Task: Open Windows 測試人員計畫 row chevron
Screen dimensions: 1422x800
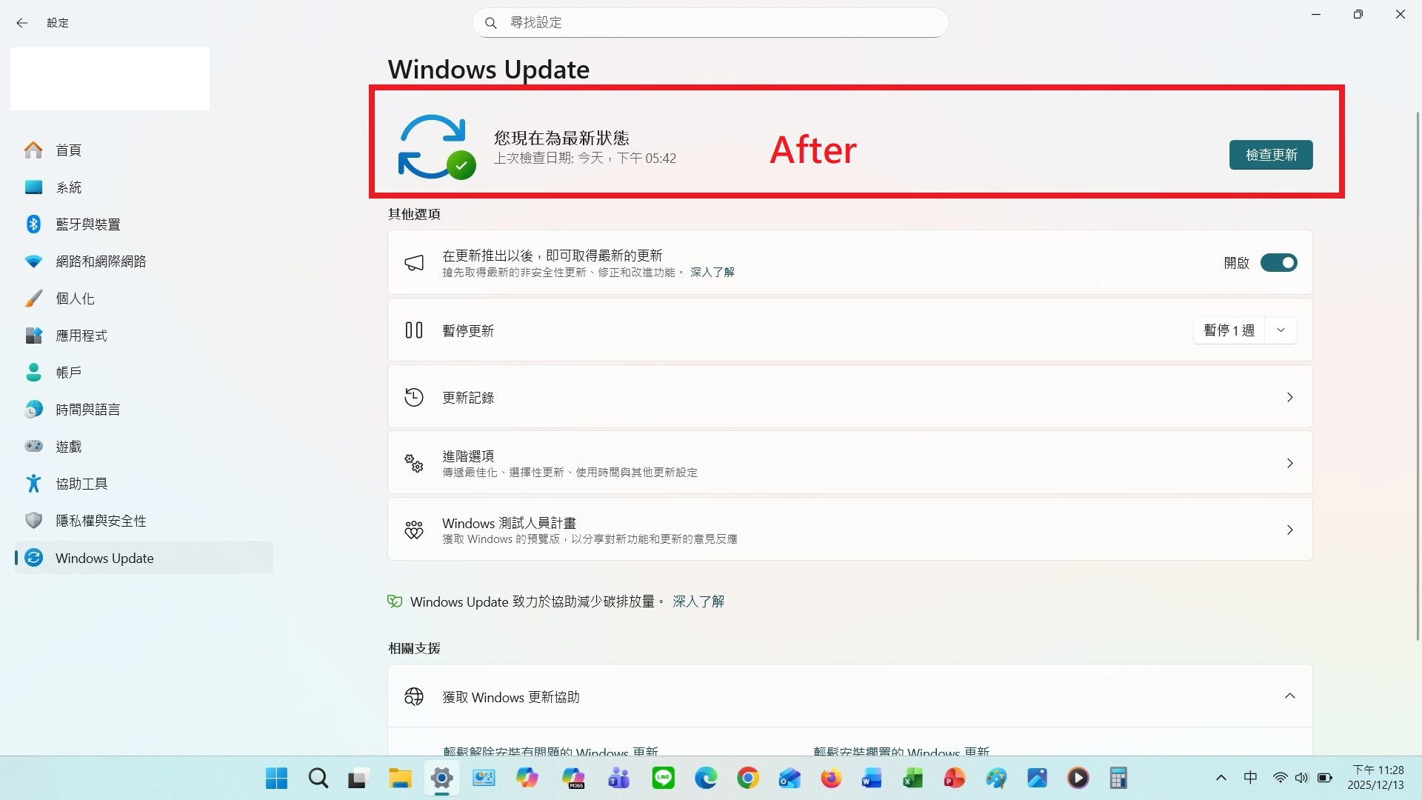Action: pyautogui.click(x=1289, y=530)
